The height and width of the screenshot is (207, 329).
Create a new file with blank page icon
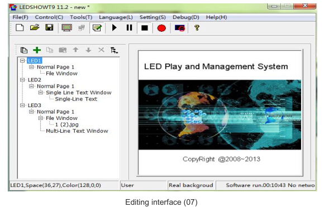click(20, 28)
